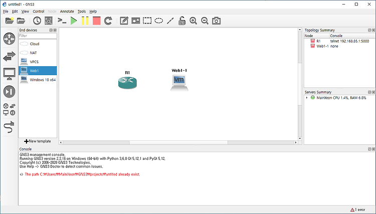Image resolution: width=376 pixels, height=214 pixels.
Task: Select VPCS in End devices list
Action: (38, 62)
